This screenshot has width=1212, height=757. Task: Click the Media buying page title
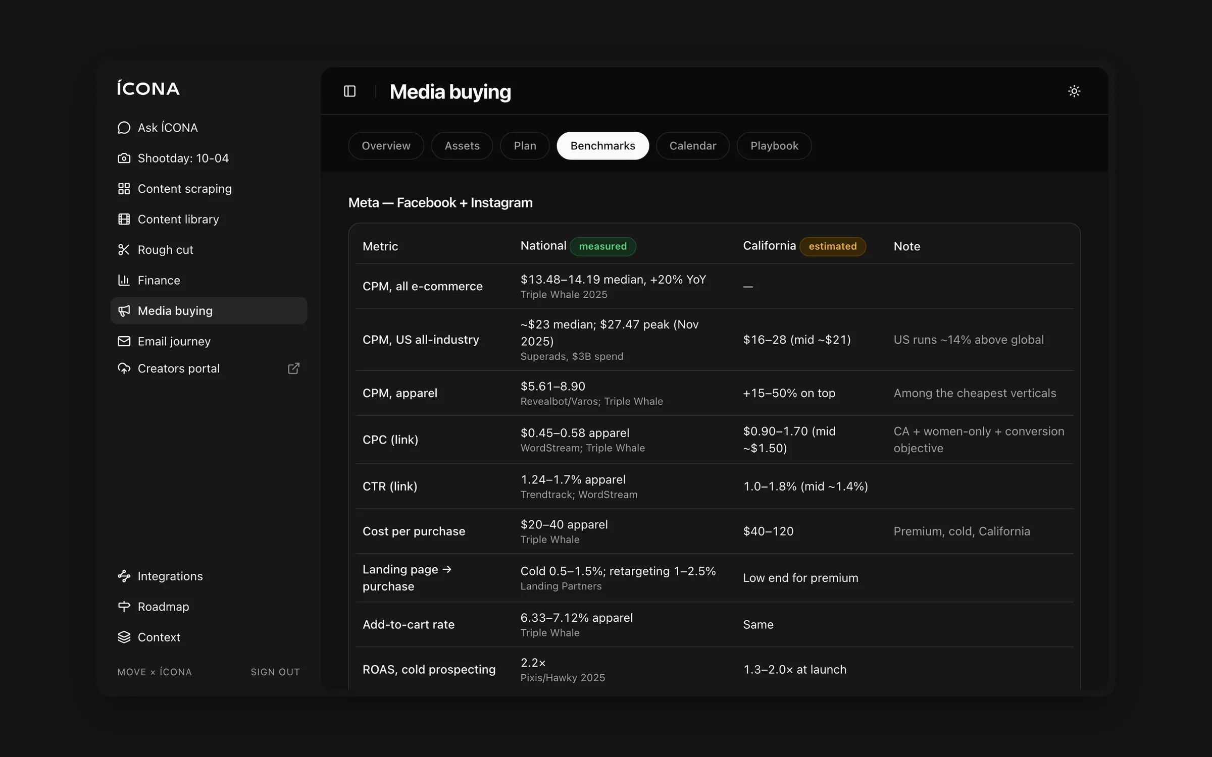click(450, 92)
